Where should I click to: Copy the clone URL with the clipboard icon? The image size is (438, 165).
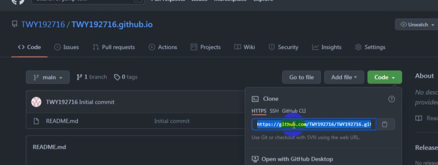(385, 124)
